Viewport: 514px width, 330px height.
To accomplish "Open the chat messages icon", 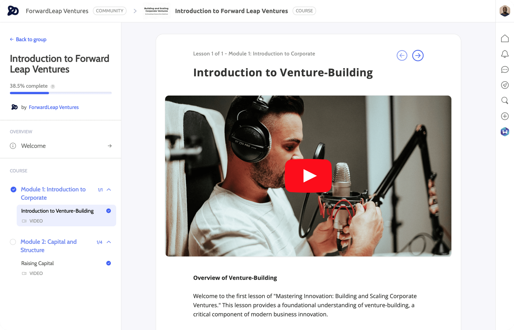I will [x=505, y=70].
